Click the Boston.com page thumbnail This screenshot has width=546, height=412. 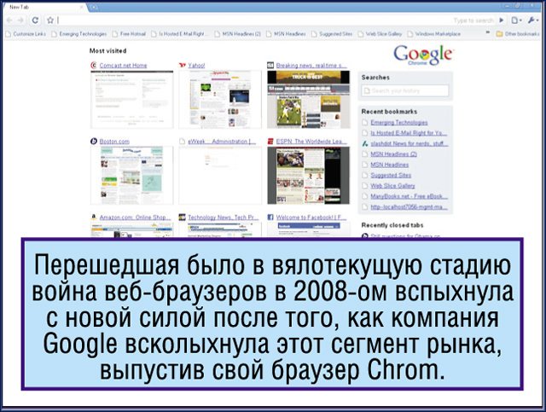[x=132, y=175]
